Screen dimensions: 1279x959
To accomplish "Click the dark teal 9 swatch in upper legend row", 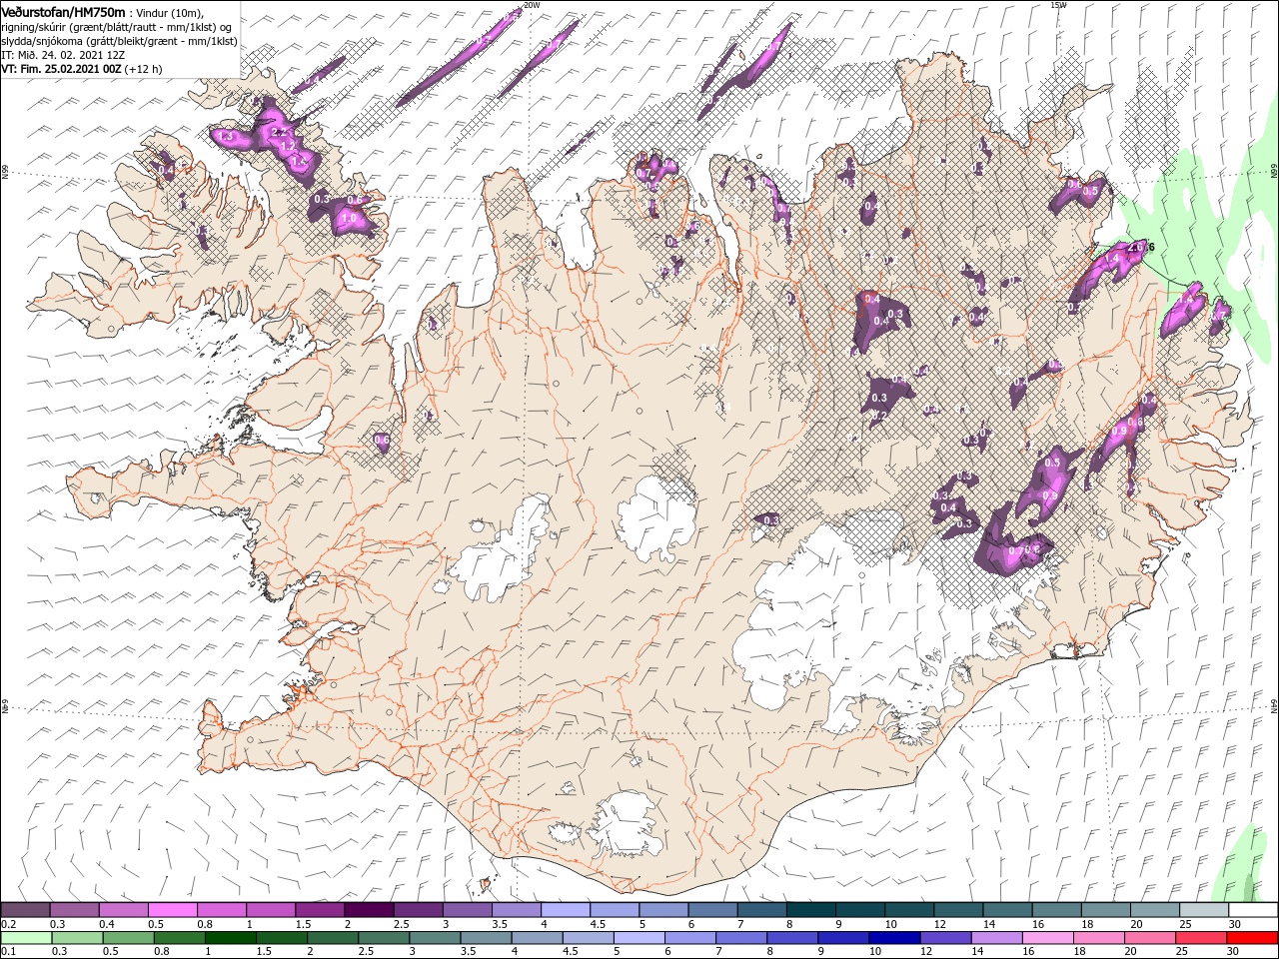I will 860,909.
